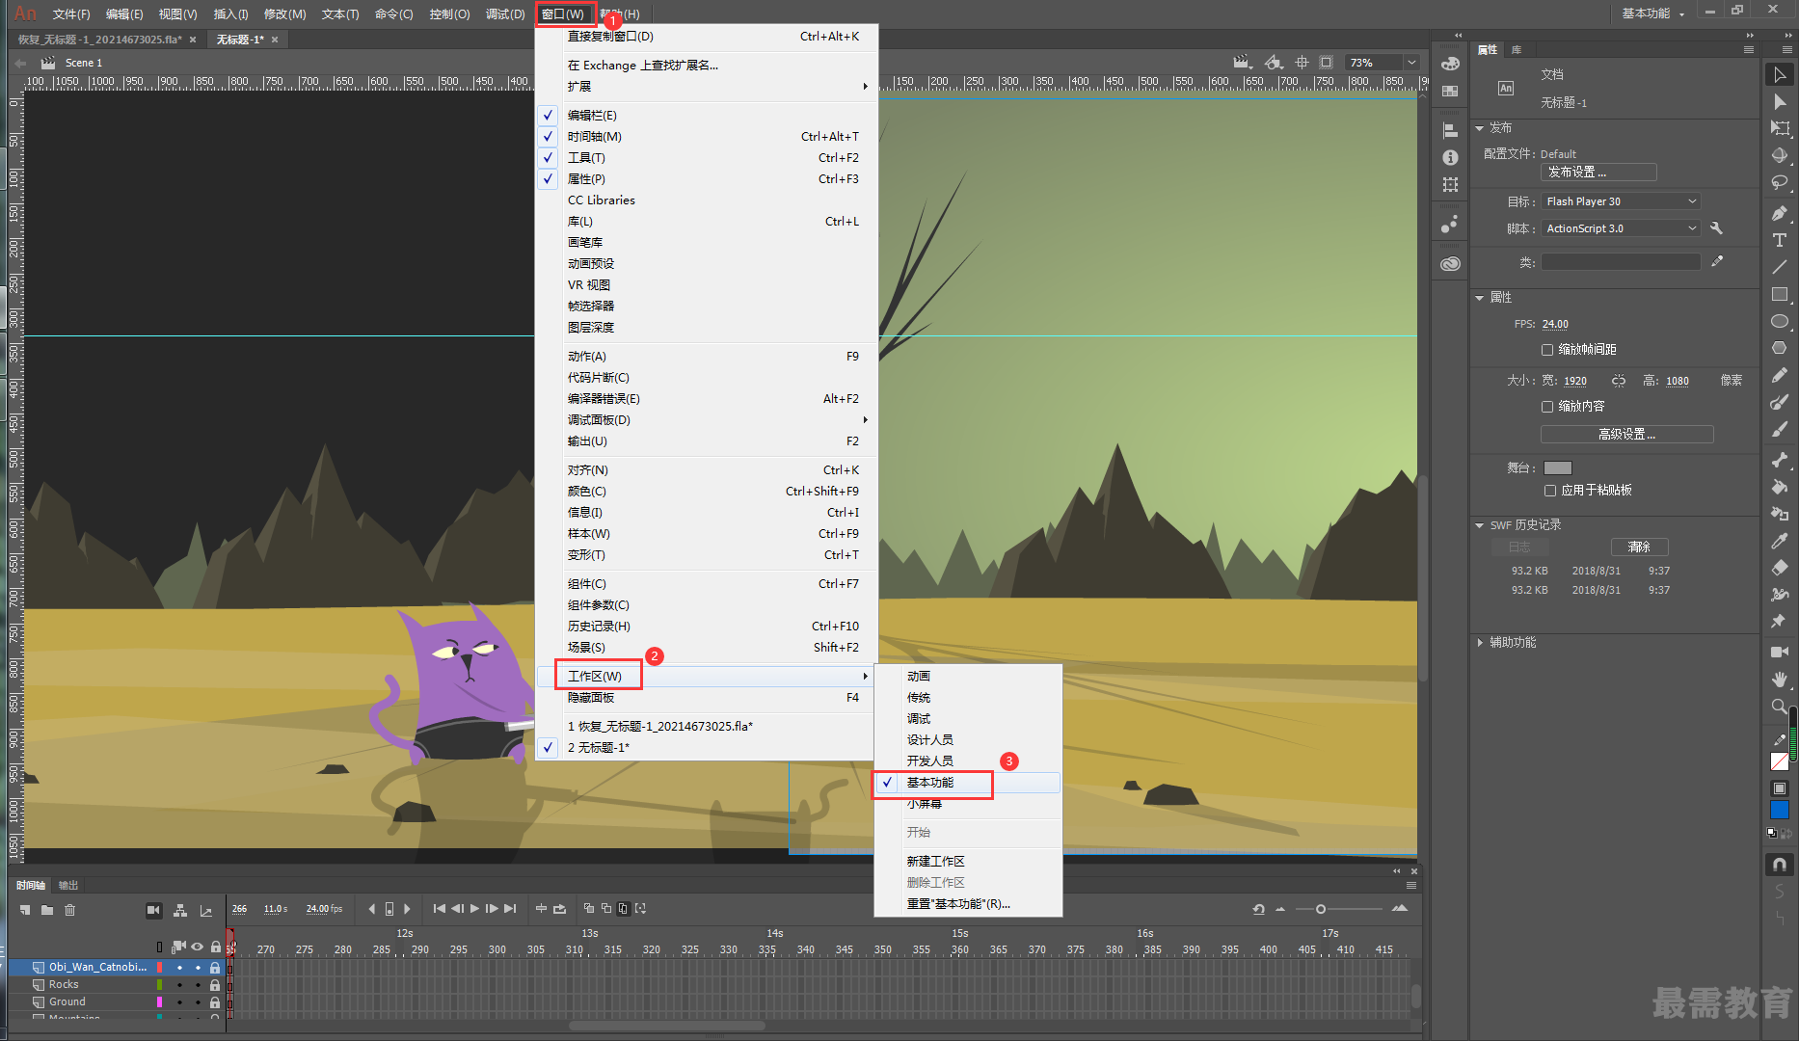
Task: Open the File menu
Action: pyautogui.click(x=71, y=13)
